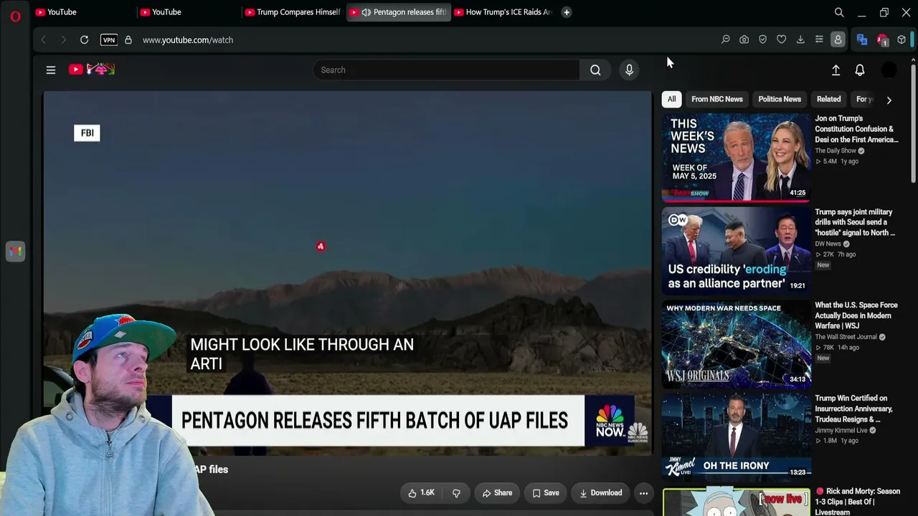Screen dimensions: 918x516
Task: Click the NBC News video player
Action: (x=348, y=272)
